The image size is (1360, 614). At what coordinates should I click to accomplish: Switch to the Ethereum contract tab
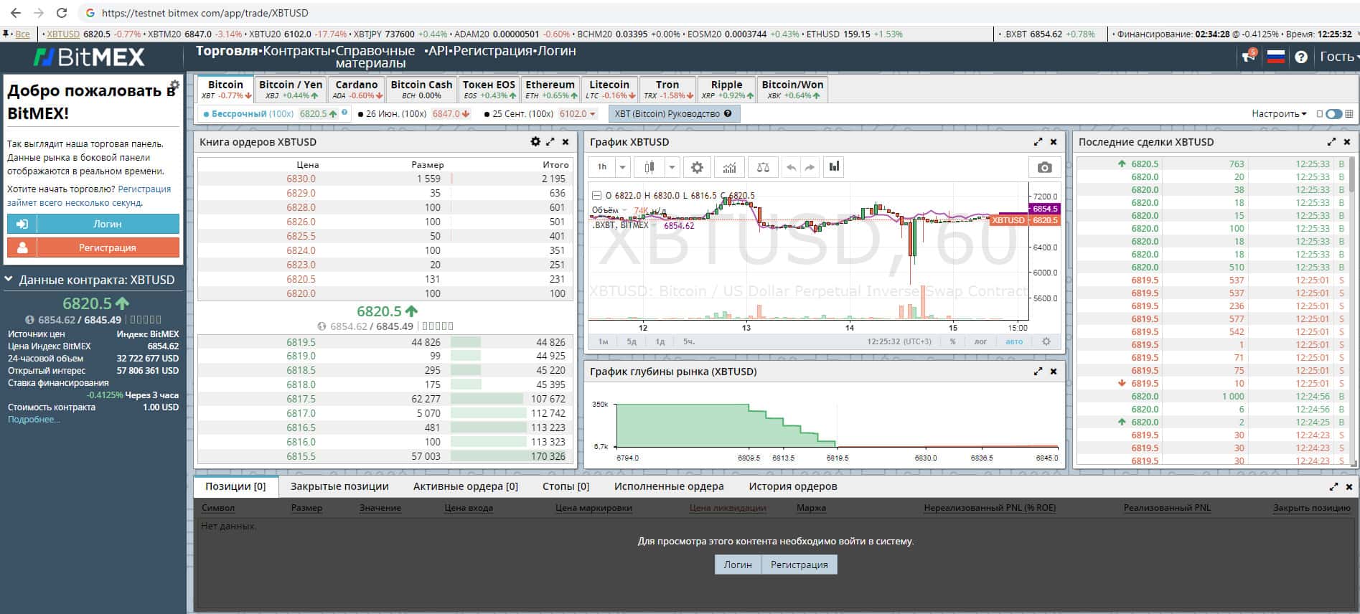point(550,90)
